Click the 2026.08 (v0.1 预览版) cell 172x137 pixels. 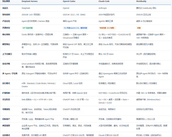point(31,15)
